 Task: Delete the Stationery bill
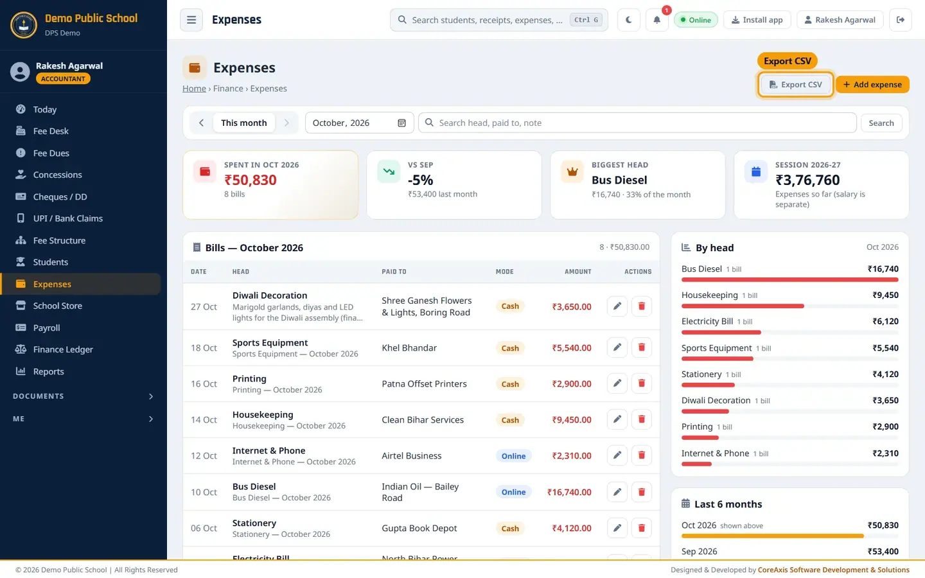click(x=641, y=528)
